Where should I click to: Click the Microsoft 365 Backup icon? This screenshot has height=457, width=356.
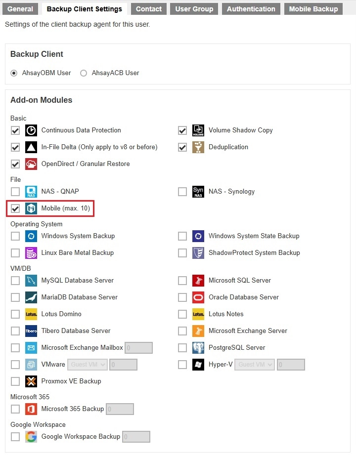click(x=31, y=409)
